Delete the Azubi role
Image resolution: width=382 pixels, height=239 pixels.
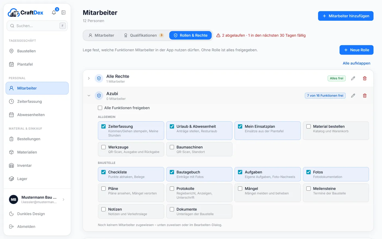coord(365,96)
